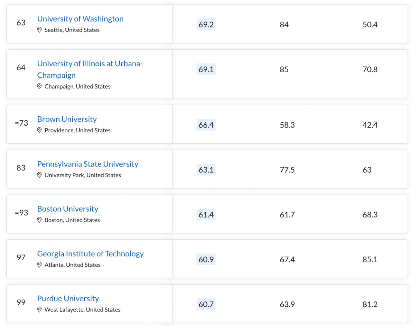The width and height of the screenshot is (412, 326).
Task: Click the Boston, United States location text
Action: [72, 220]
